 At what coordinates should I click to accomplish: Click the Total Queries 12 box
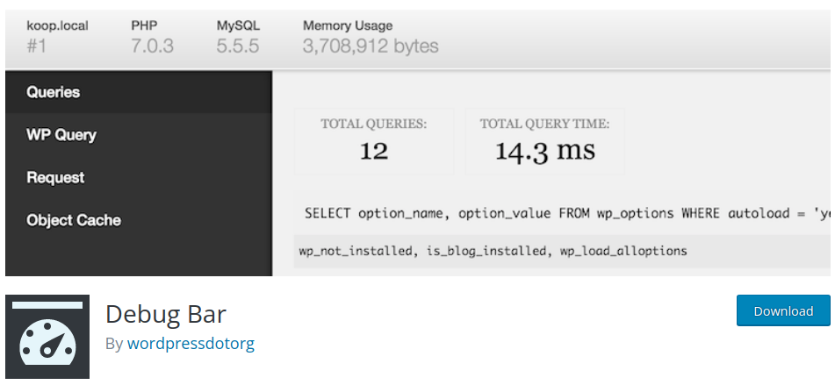pyautogui.click(x=374, y=141)
